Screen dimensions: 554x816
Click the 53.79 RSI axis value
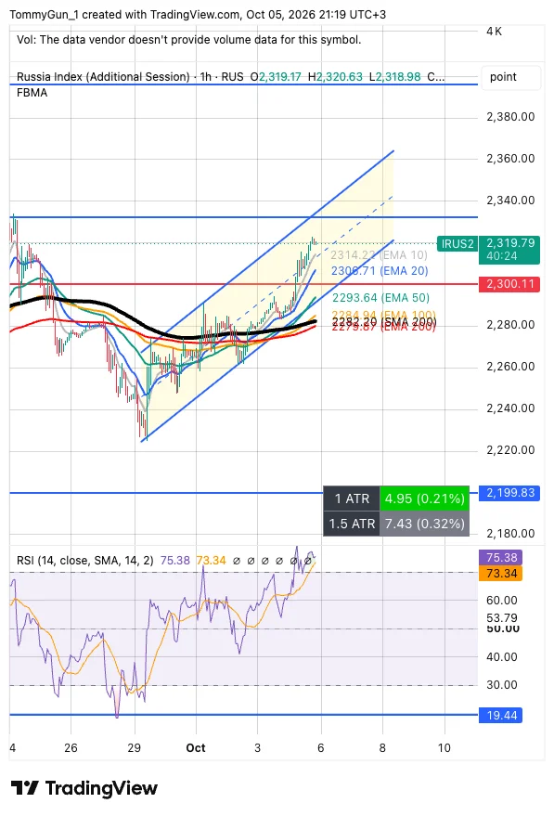pos(502,617)
